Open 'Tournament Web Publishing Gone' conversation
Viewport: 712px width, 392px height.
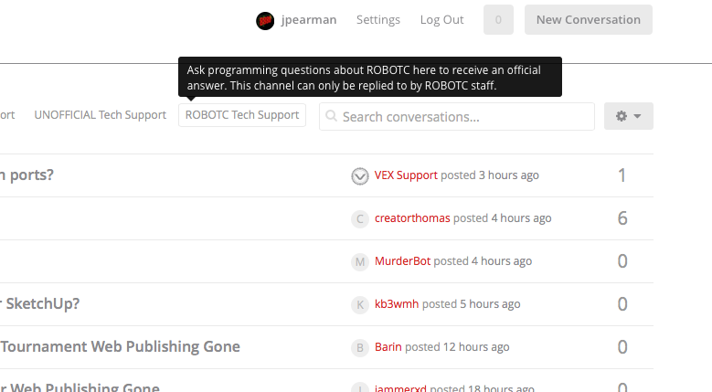point(120,346)
